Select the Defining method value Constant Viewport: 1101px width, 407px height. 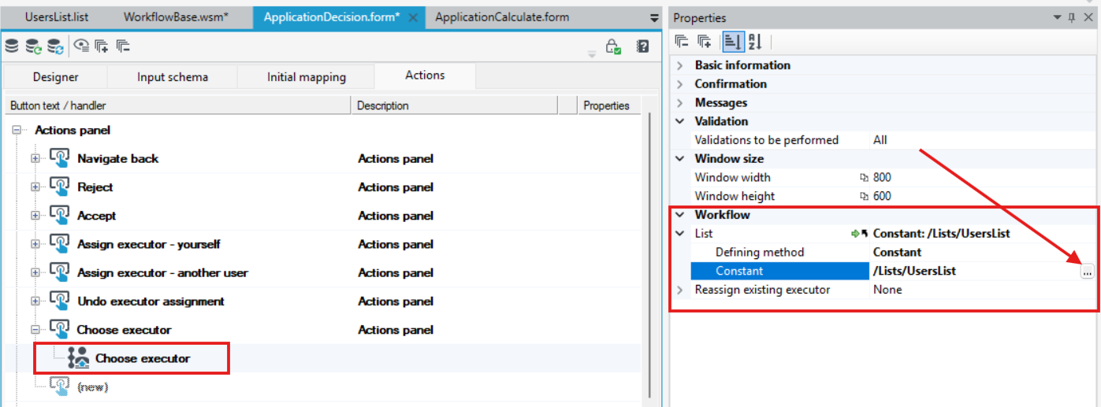(897, 253)
